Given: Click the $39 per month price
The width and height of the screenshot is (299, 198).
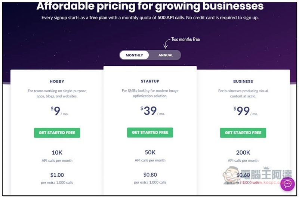Looking at the screenshot, I should click(x=152, y=111).
